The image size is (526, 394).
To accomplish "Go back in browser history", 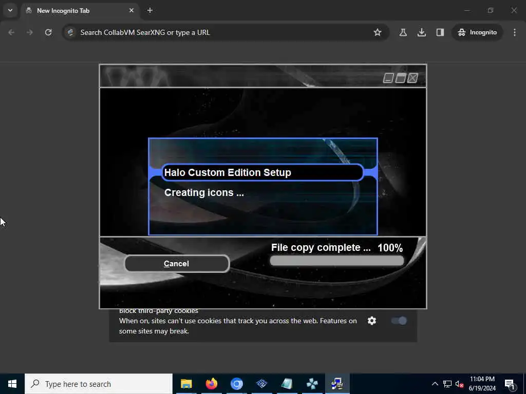I will (11, 32).
